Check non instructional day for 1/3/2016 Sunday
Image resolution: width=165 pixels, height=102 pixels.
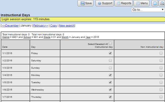(161, 68)
